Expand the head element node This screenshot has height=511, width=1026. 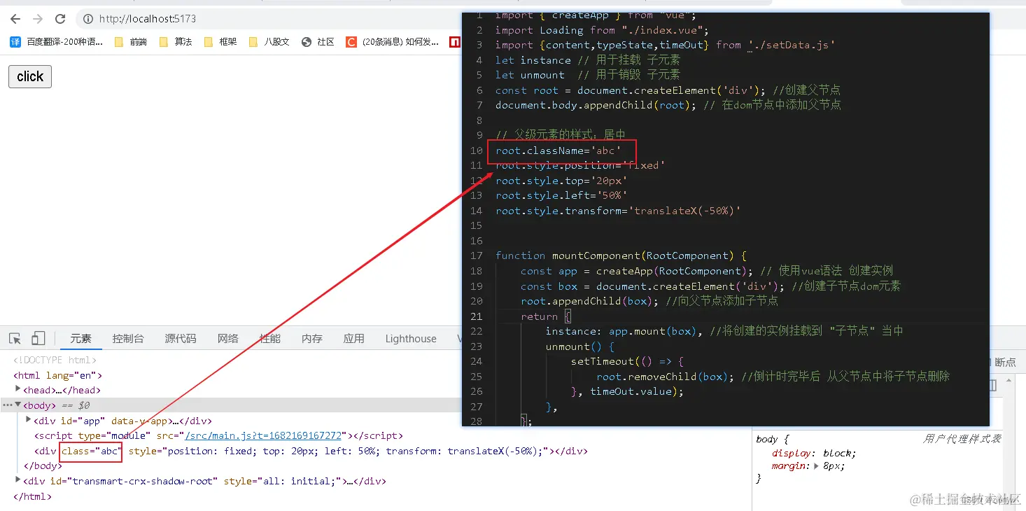click(17, 390)
